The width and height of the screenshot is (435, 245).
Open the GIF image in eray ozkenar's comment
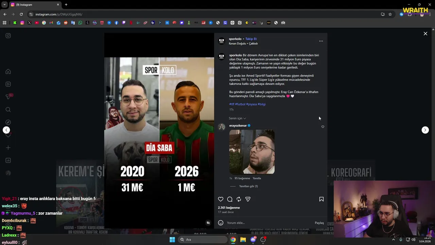pos(252,152)
